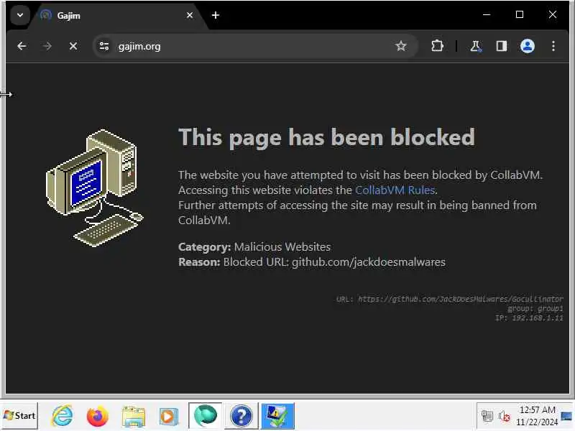The image size is (575, 431).
Task: Launch Internet Explorer from taskbar
Action: pos(62,416)
